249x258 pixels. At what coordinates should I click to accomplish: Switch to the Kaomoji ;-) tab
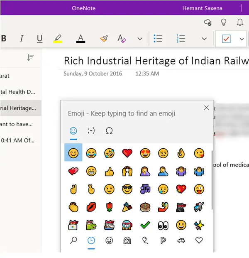click(91, 131)
